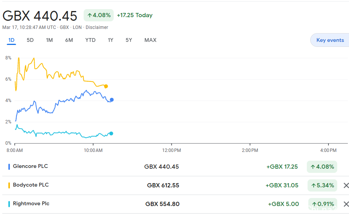Screen dimensions: 349x214
Task: Click the header 4.08% change badge
Action: point(98,15)
